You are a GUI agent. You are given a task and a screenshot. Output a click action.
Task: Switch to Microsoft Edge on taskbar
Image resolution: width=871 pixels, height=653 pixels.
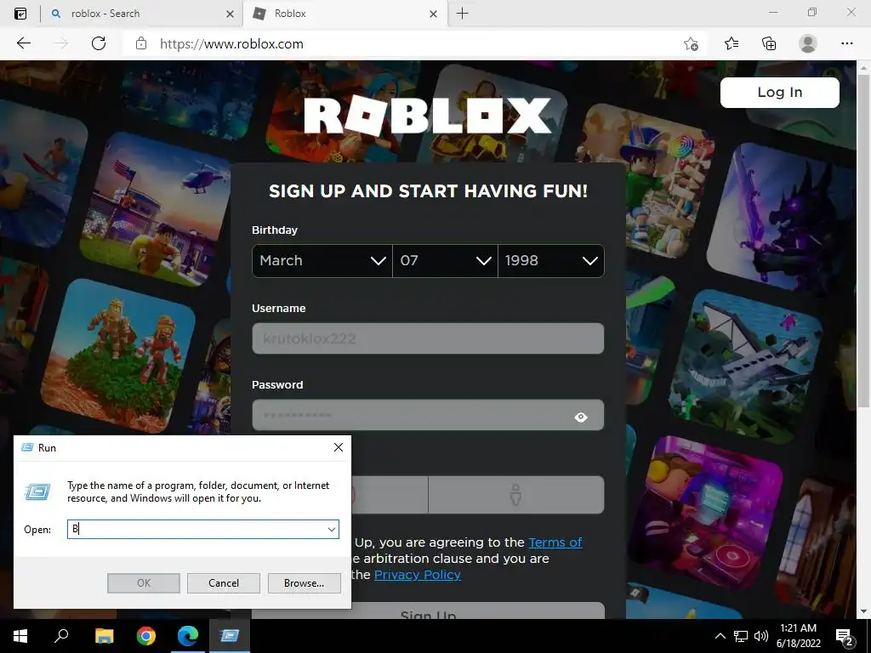(x=188, y=636)
